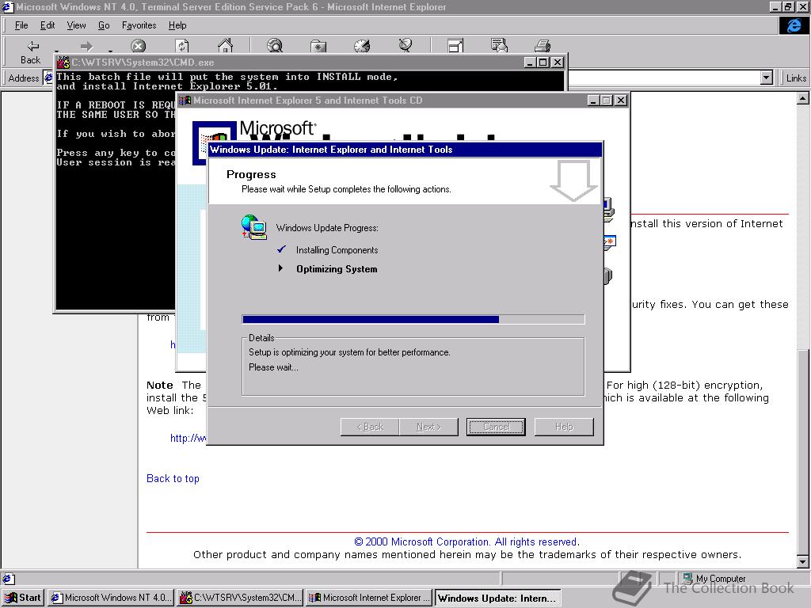
Task: Click the Internet Explorer logo throbber
Action: tap(794, 25)
